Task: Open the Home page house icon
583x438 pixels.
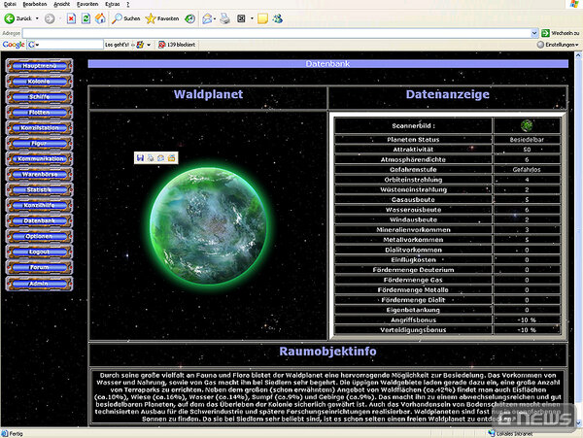Action: tap(100, 18)
